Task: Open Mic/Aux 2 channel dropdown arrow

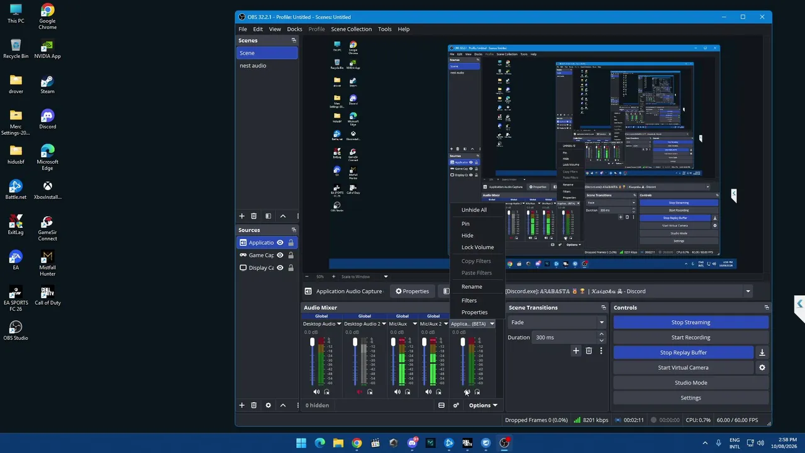Action: pos(445,324)
